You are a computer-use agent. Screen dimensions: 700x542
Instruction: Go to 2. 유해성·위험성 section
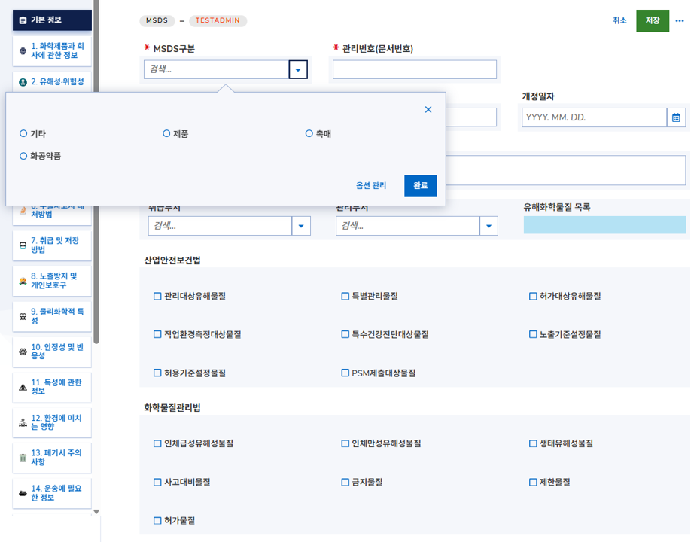(52, 82)
